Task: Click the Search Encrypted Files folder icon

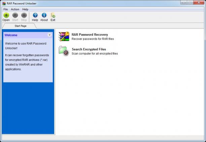Action: (64, 51)
